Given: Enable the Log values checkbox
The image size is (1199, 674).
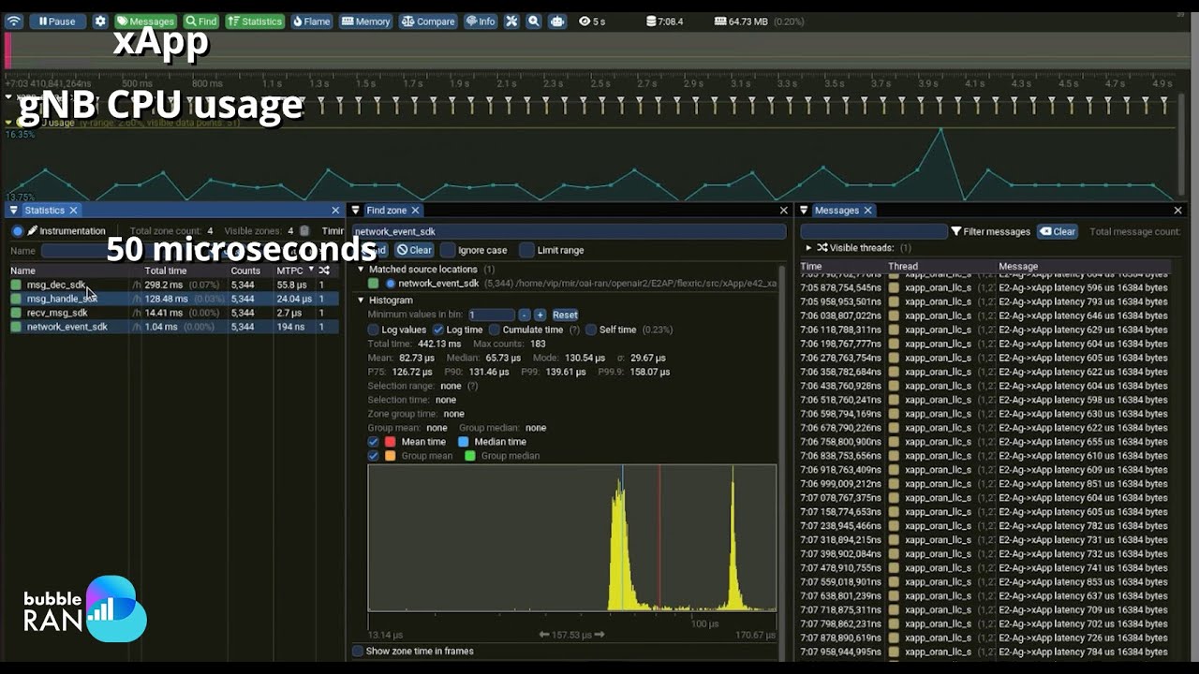Looking at the screenshot, I should (x=374, y=330).
